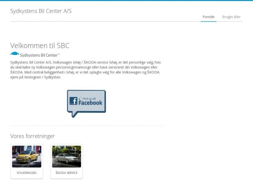Screen dimensions: 253x190
Task: Click the ŠKODA SERVICE label link
Action: pyautogui.click(x=67, y=173)
